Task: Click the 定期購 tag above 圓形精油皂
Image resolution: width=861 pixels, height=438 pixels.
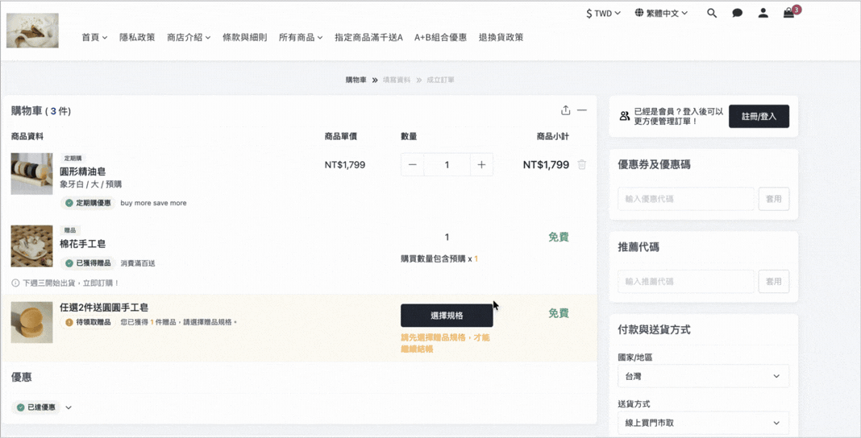Action: (x=72, y=158)
